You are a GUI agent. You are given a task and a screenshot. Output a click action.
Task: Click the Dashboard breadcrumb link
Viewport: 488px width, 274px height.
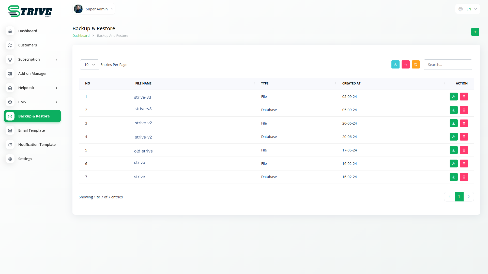[81, 36]
